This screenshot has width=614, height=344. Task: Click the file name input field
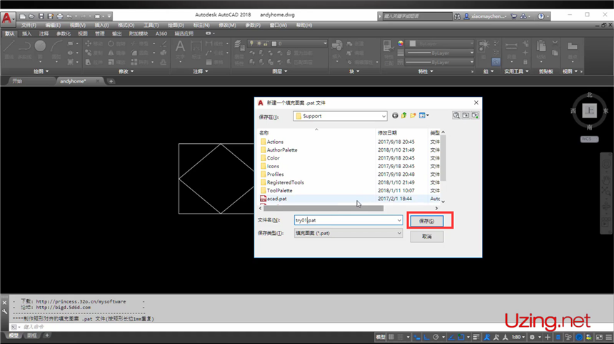point(344,221)
